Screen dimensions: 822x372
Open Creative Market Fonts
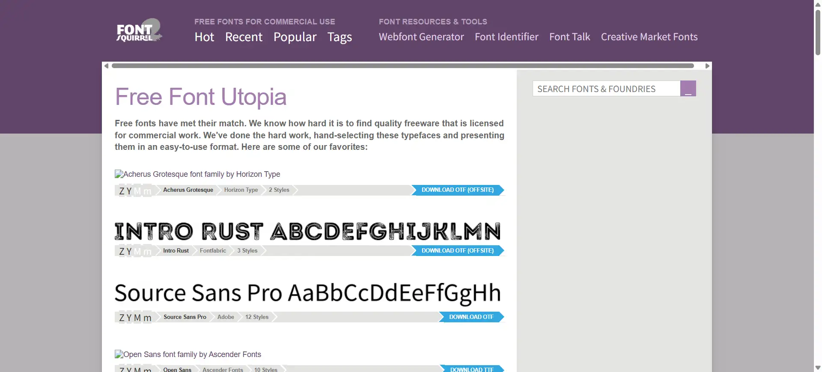(649, 37)
